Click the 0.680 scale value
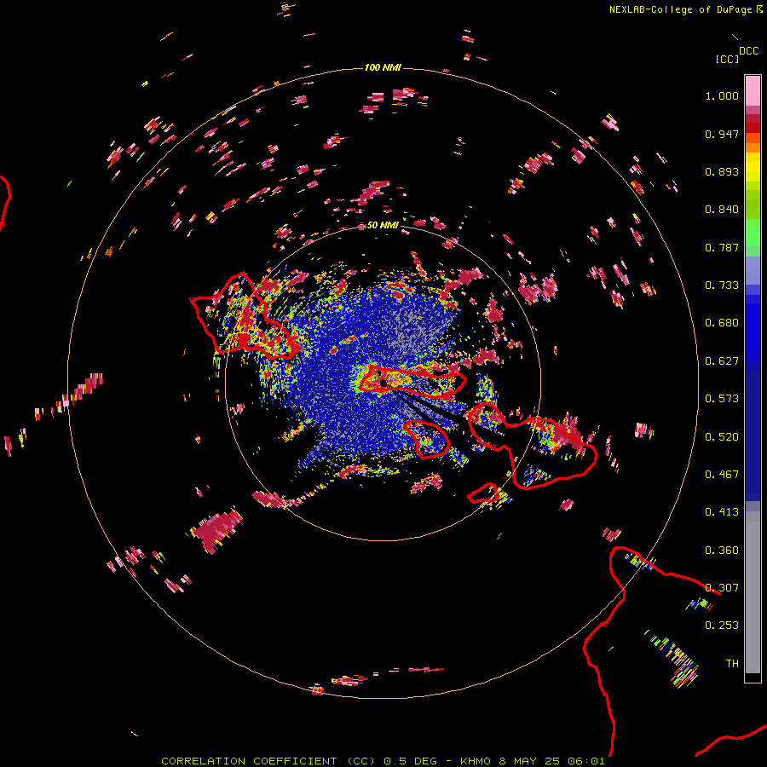767x767 pixels. coord(722,323)
